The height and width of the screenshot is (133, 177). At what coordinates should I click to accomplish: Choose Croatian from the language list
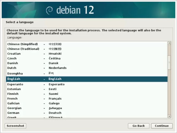tap(87, 54)
